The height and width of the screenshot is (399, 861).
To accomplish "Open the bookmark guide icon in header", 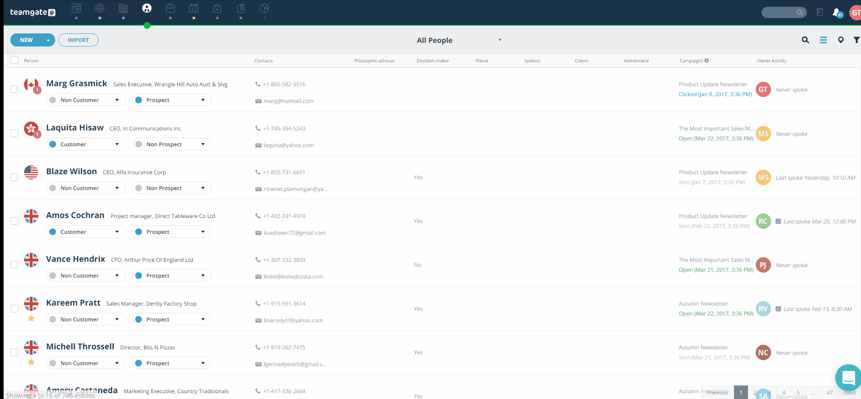I will pyautogui.click(x=820, y=12).
